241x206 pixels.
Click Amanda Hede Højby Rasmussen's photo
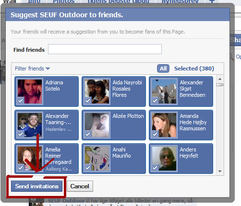[x=164, y=125]
